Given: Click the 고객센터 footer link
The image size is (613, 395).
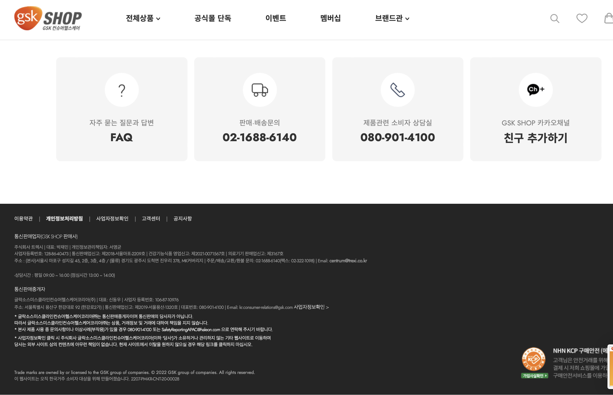Looking at the screenshot, I should [151, 219].
